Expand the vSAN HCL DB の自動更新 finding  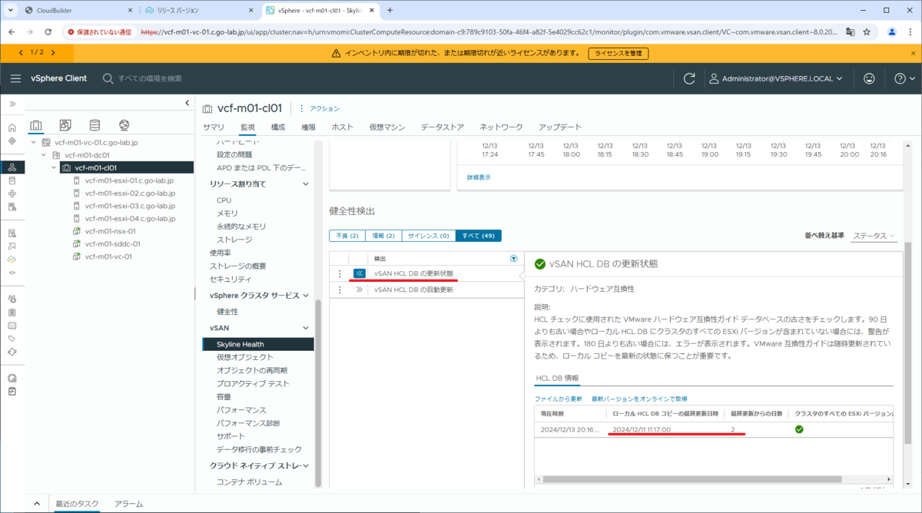tap(359, 290)
